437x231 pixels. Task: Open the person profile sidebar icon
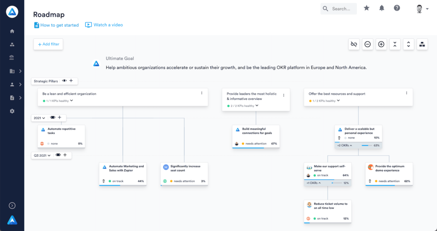click(12, 85)
